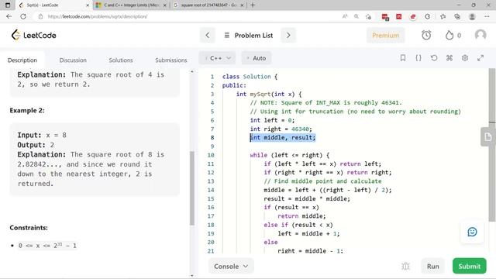Switch to the Submissions tab
The image size is (496, 279).
pyautogui.click(x=170, y=60)
